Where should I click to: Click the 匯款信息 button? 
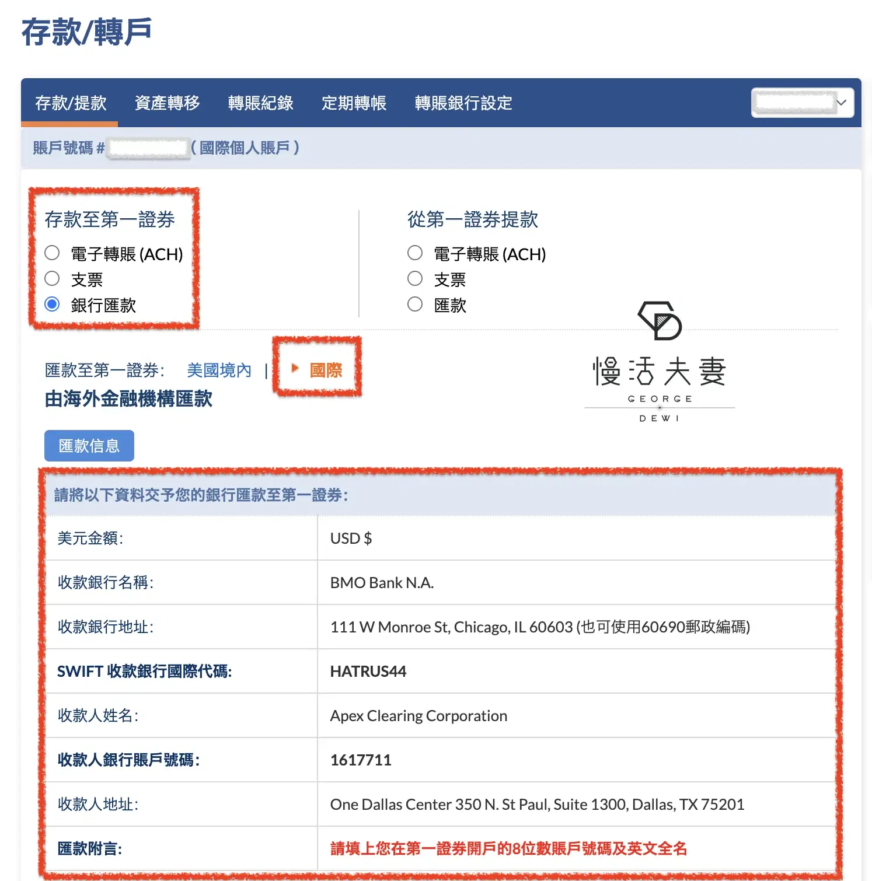89,446
